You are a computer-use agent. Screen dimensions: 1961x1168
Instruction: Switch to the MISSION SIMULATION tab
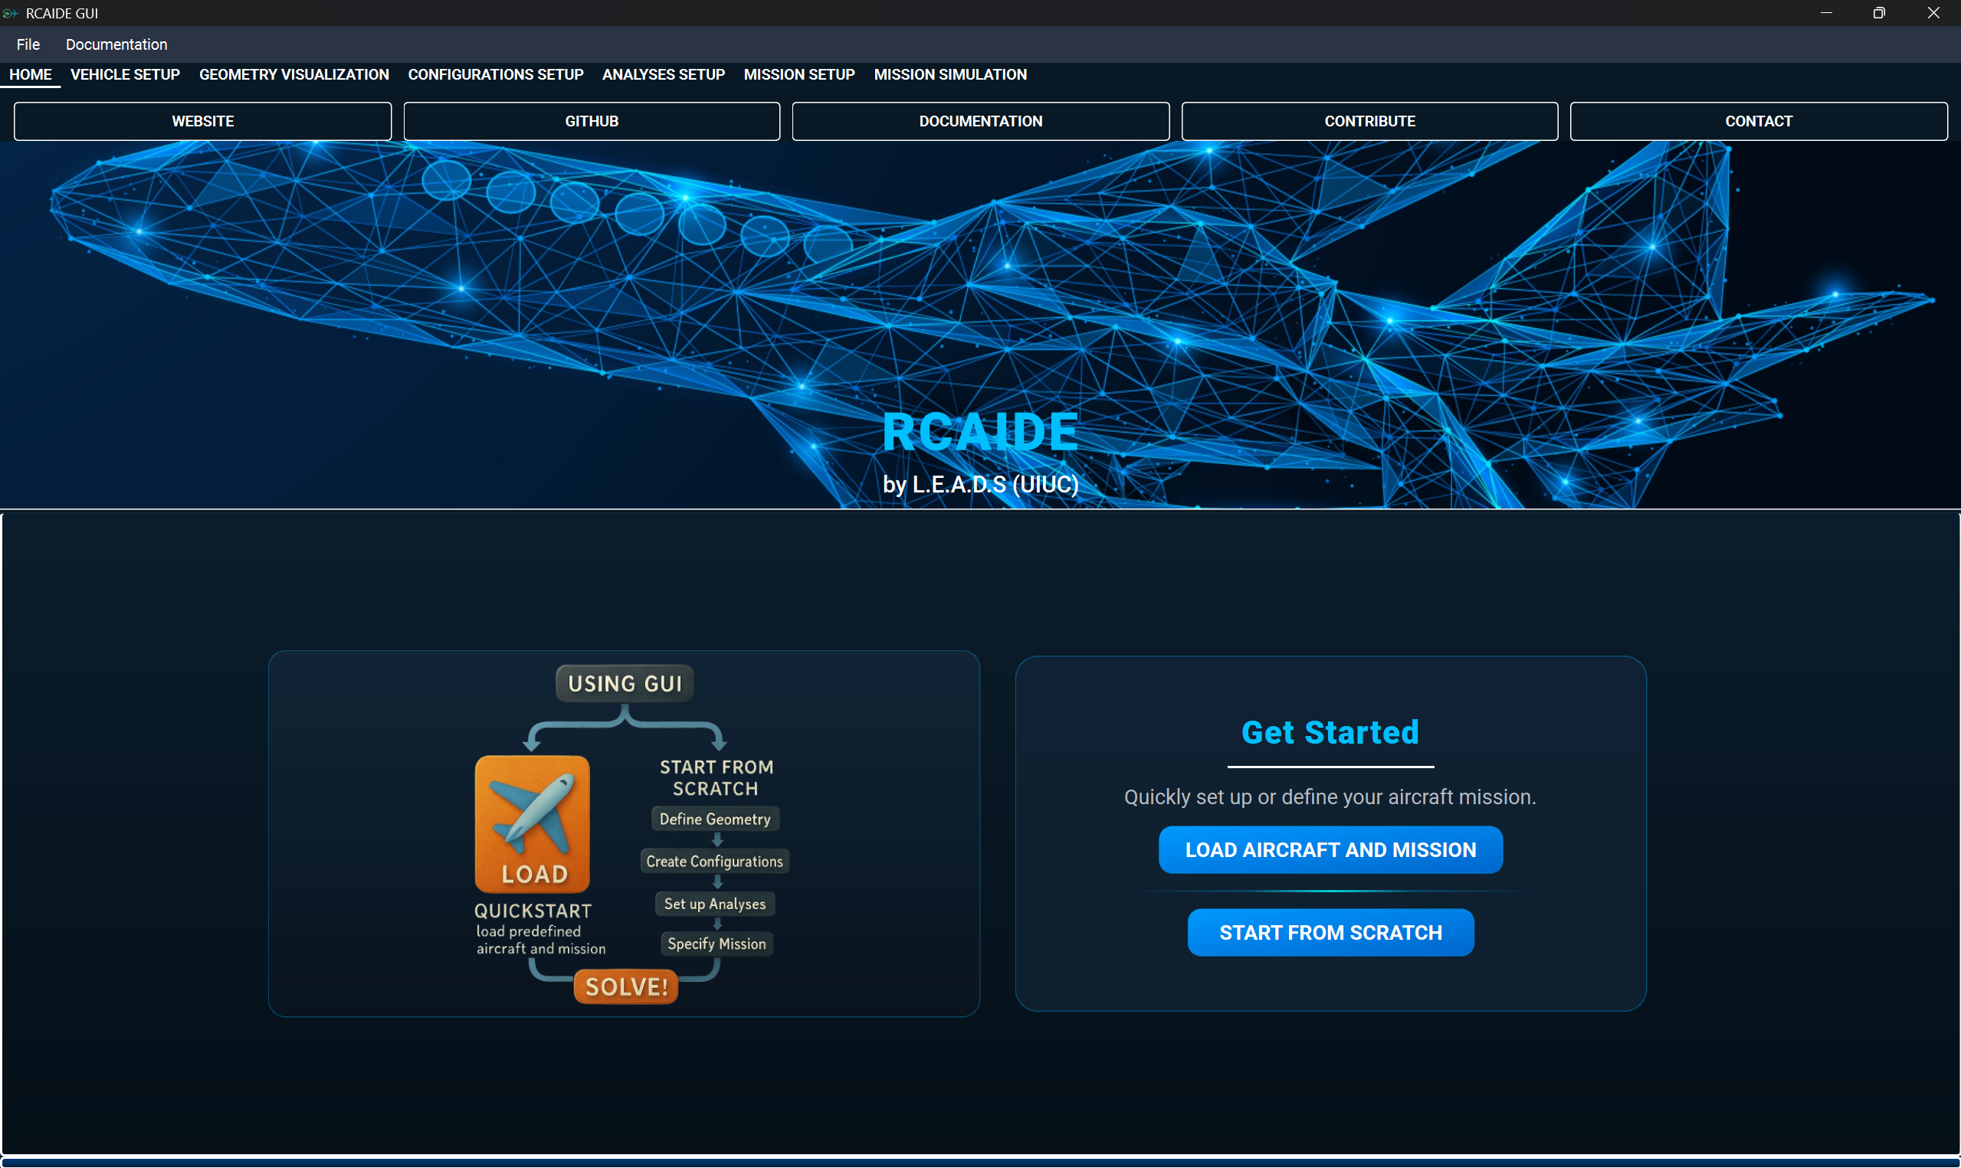coord(950,74)
